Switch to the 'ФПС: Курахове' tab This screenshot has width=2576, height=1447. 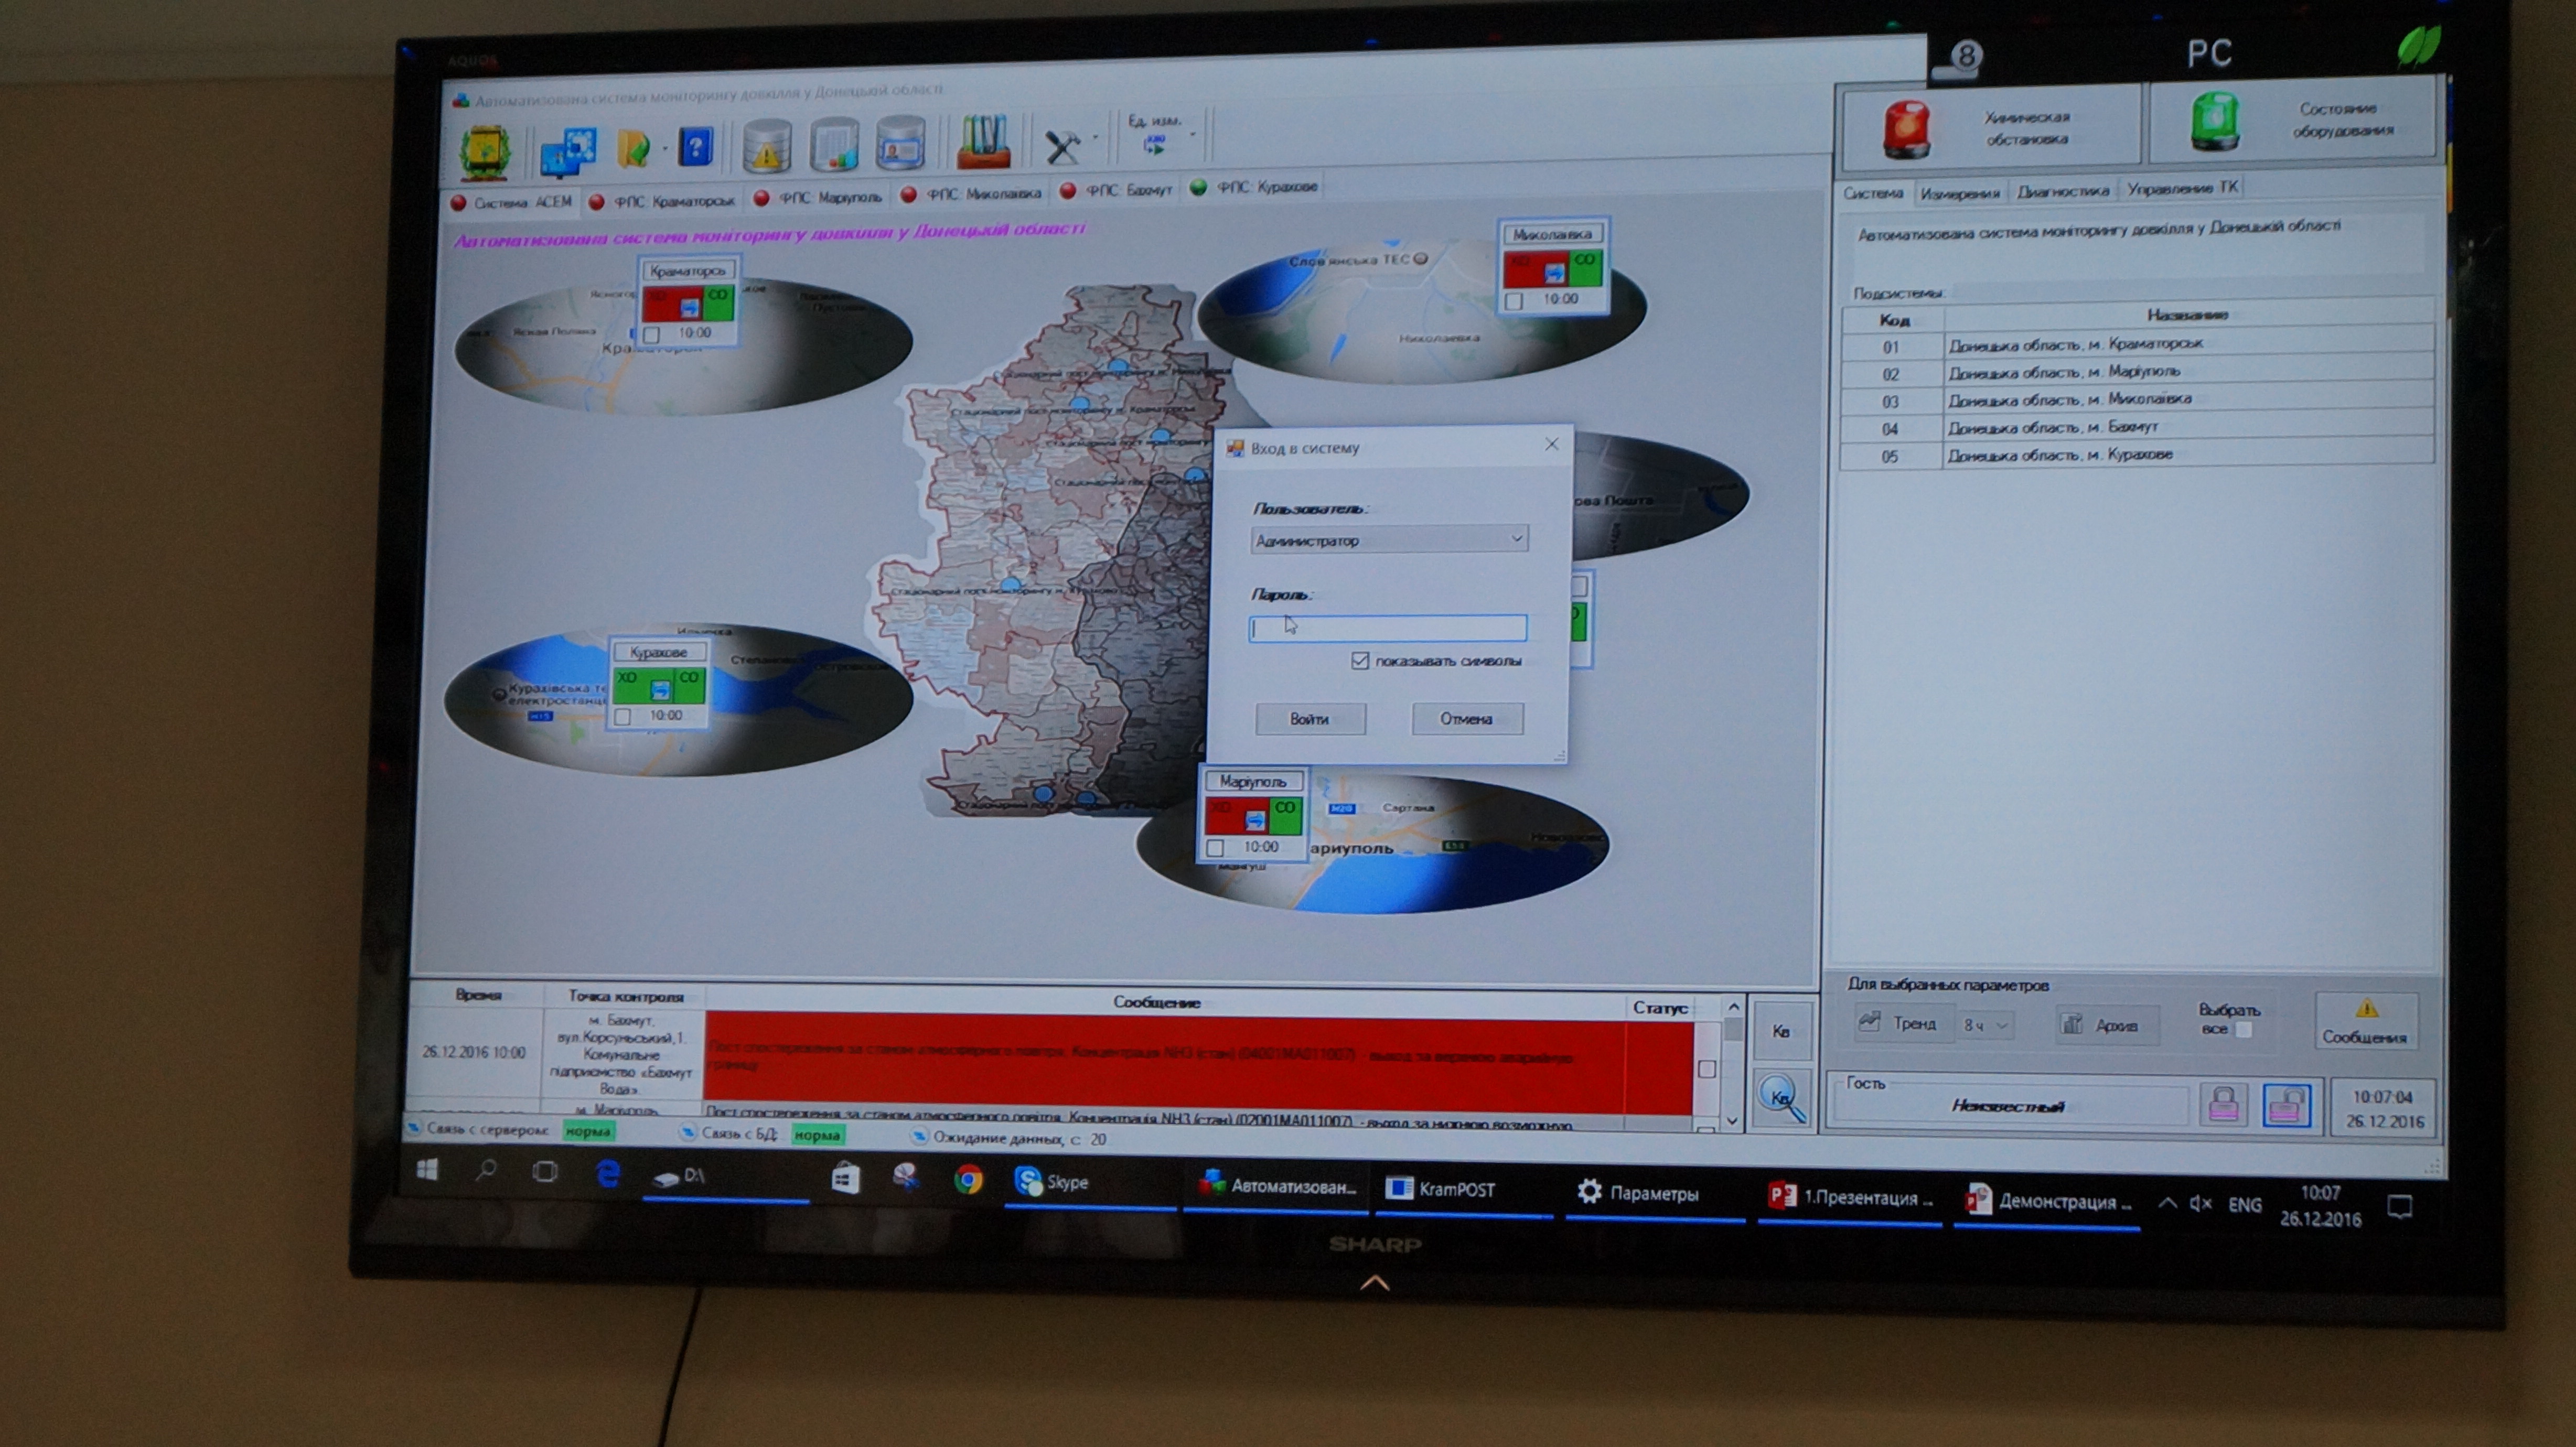pos(1254,187)
